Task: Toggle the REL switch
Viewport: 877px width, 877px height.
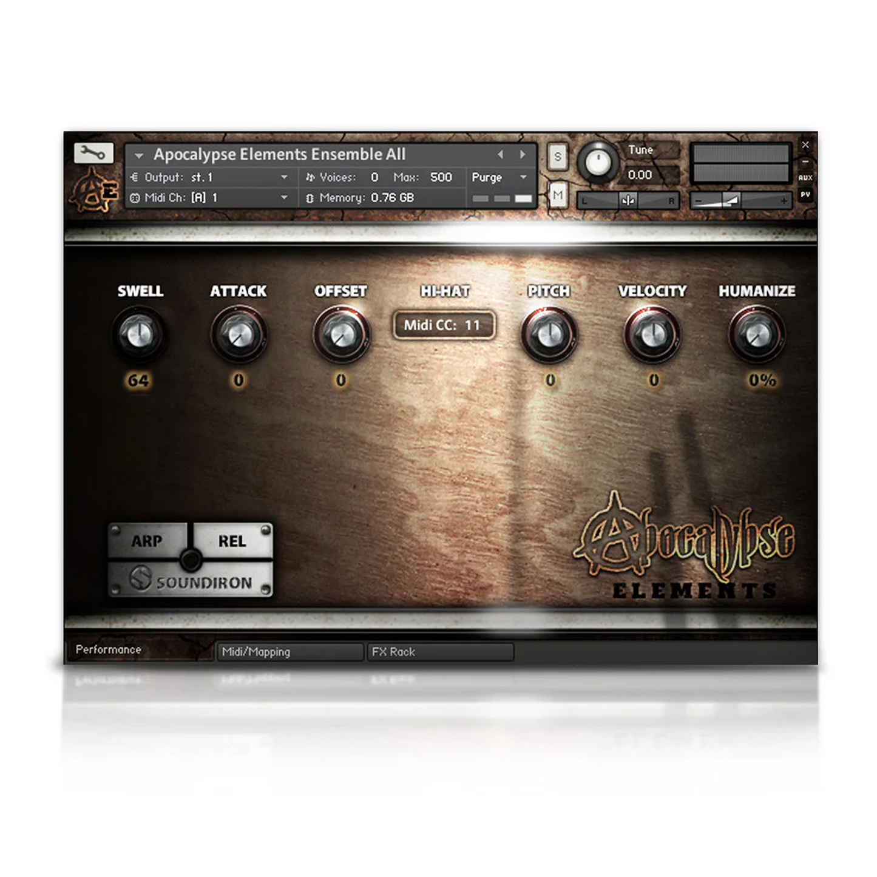Action: click(232, 541)
